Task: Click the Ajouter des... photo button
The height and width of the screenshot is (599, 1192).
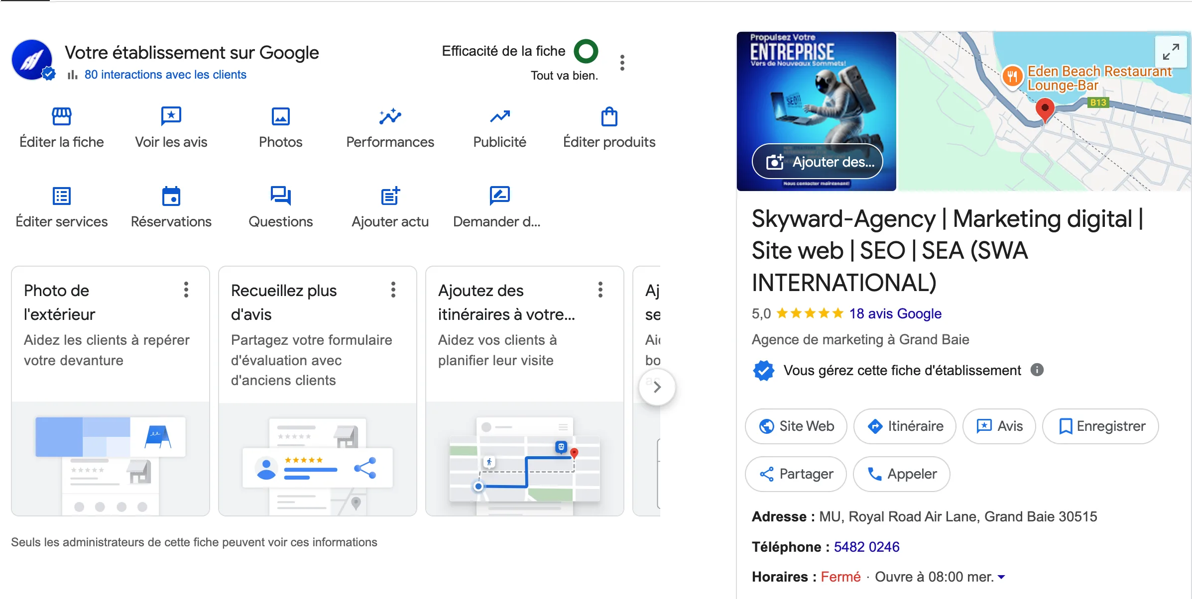Action: coord(818,162)
